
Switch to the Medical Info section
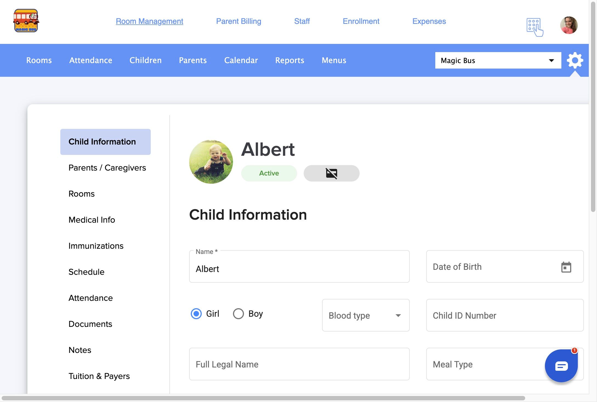[92, 220]
